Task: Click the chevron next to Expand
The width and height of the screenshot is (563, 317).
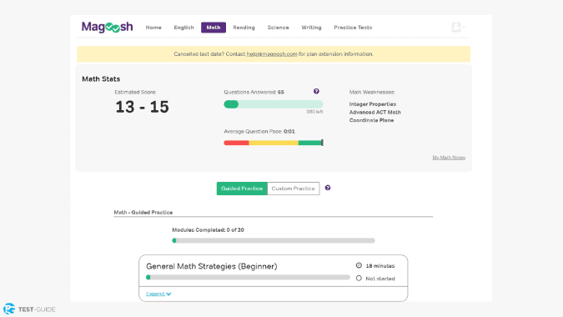Action: click(168, 294)
